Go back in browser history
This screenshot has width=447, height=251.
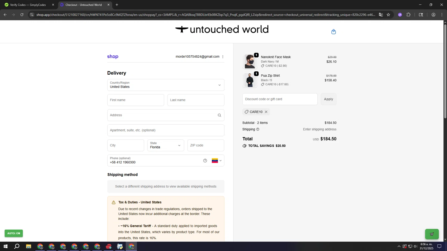point(5,15)
